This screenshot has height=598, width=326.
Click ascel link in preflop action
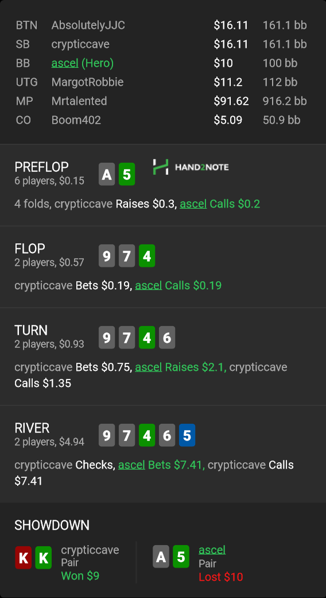pos(193,204)
